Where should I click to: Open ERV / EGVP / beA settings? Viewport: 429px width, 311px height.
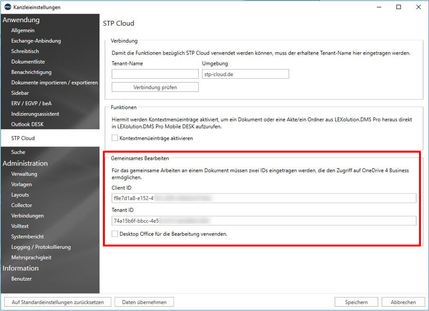tap(31, 103)
